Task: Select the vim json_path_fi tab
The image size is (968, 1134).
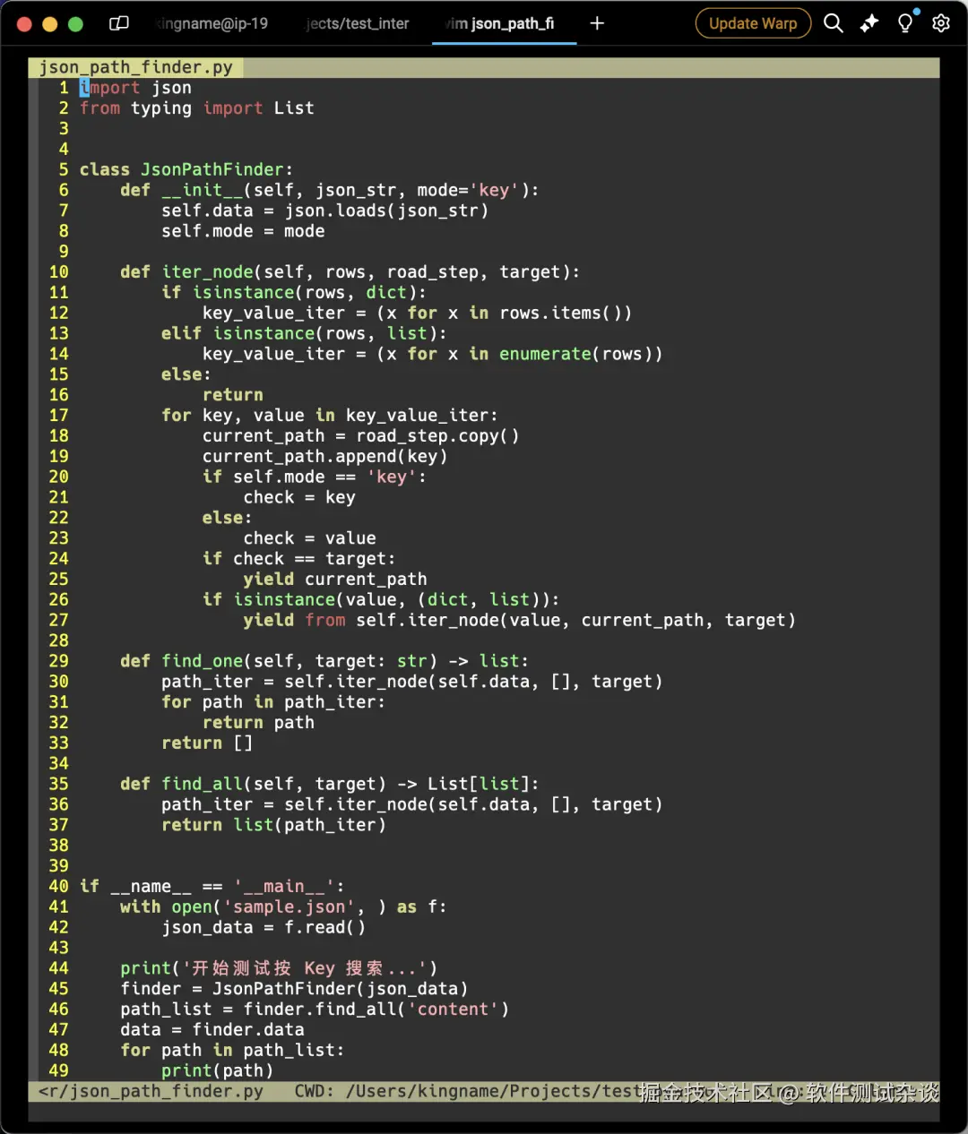Action: click(500, 23)
